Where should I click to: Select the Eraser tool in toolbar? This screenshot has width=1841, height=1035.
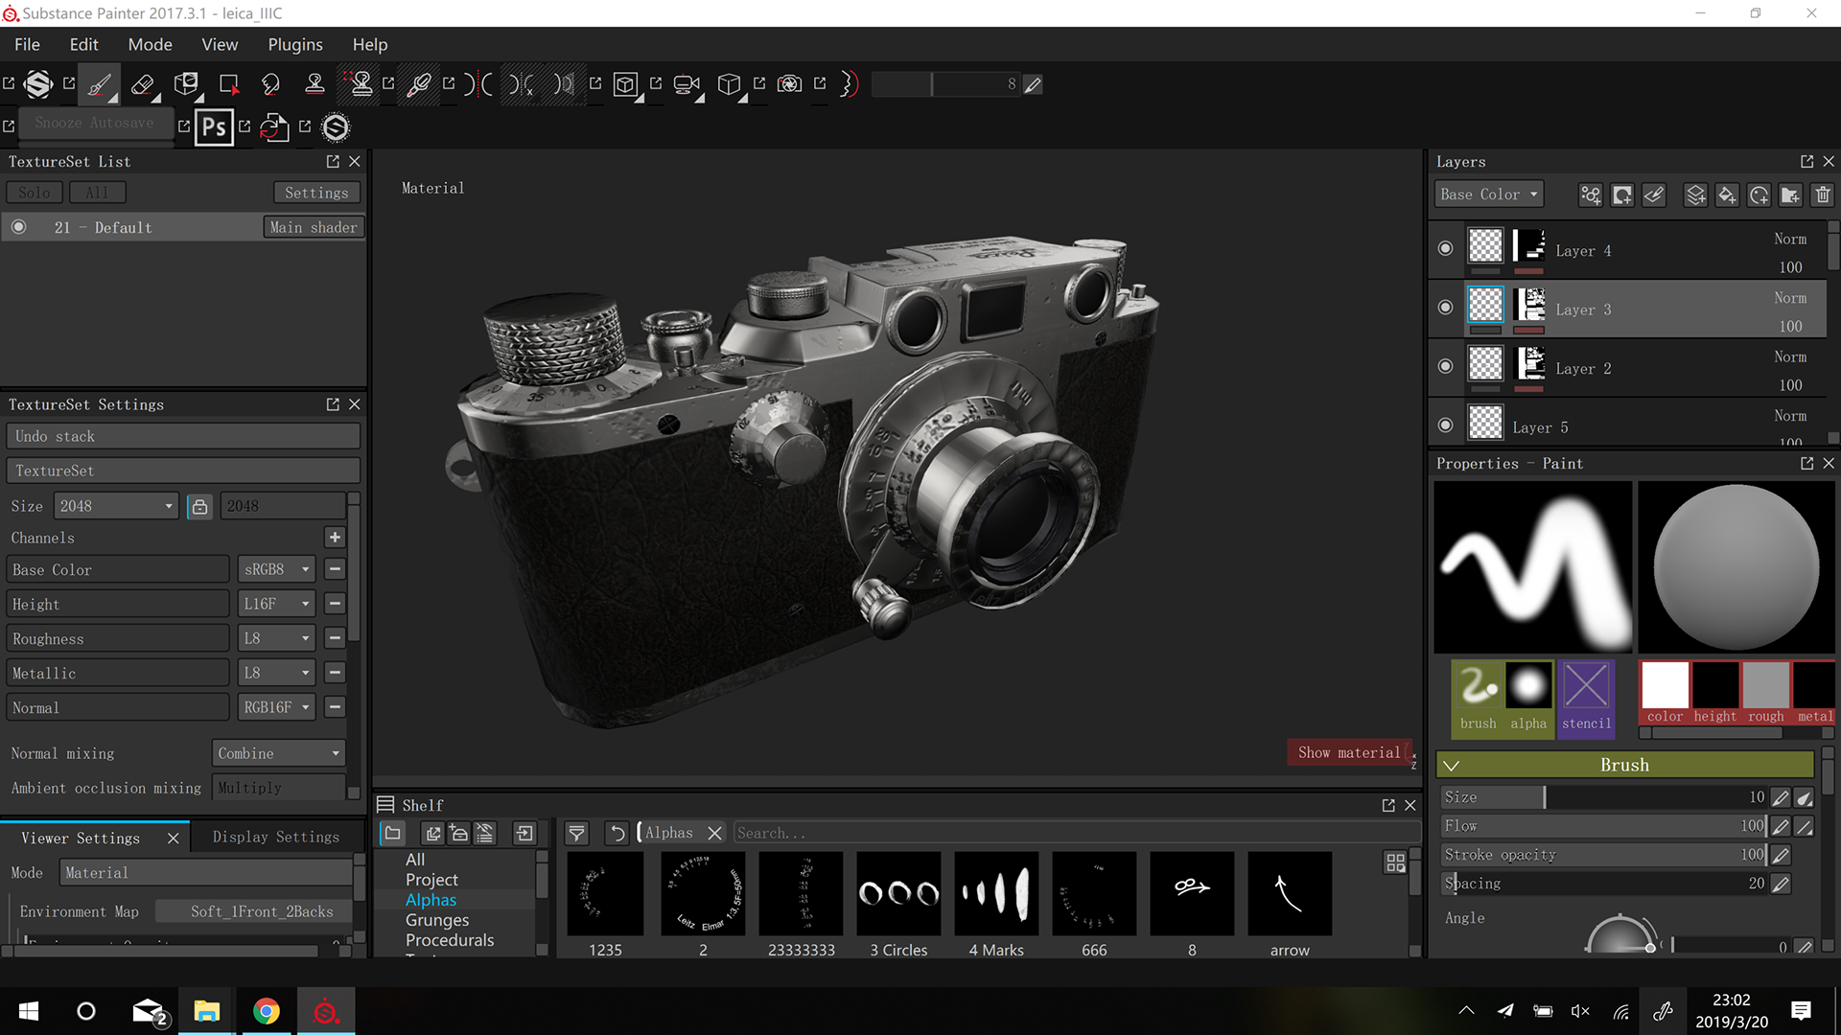(x=143, y=84)
